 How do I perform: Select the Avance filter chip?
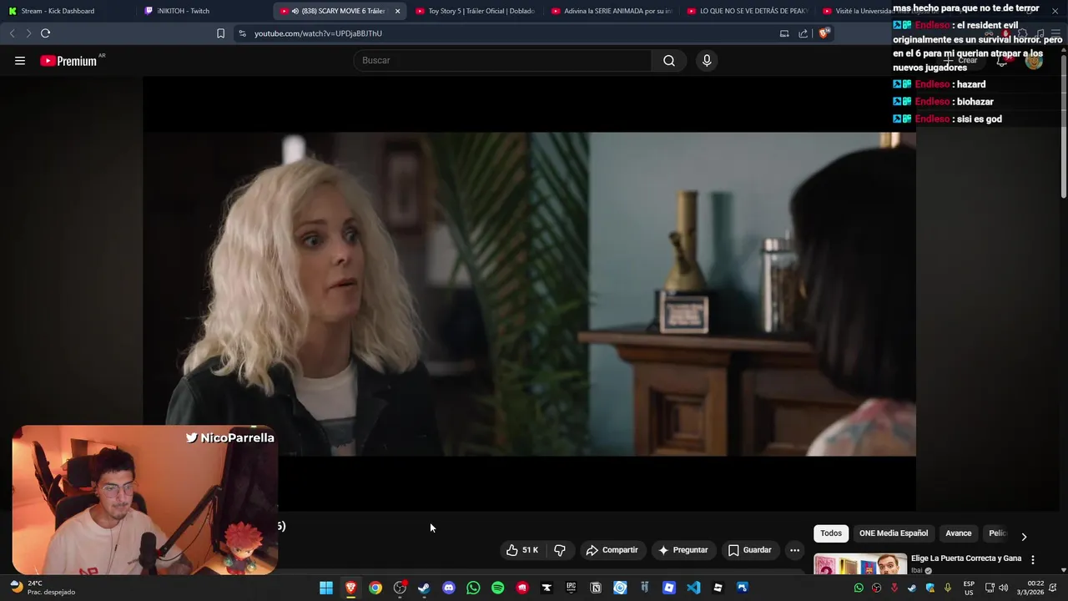(x=958, y=533)
